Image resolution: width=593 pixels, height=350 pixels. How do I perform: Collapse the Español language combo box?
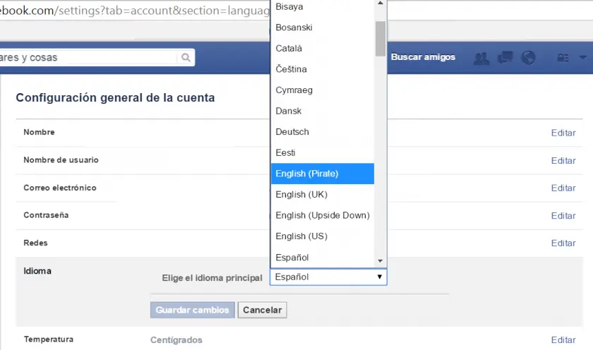[x=328, y=277]
